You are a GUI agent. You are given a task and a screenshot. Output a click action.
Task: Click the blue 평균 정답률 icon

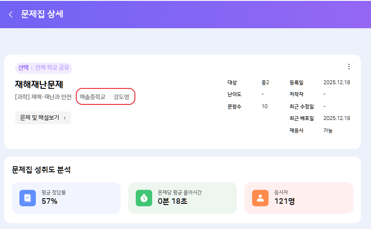pyautogui.click(x=28, y=198)
